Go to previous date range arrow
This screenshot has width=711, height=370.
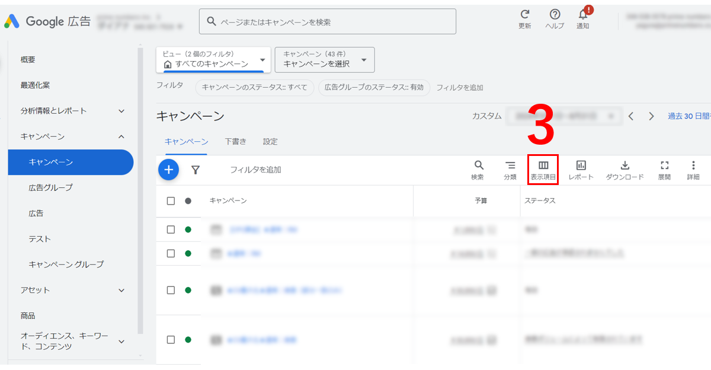[631, 116]
